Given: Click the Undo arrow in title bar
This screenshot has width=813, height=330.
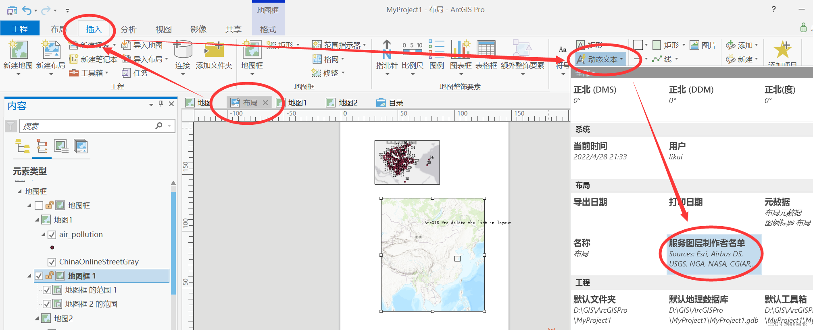Looking at the screenshot, I should point(27,10).
